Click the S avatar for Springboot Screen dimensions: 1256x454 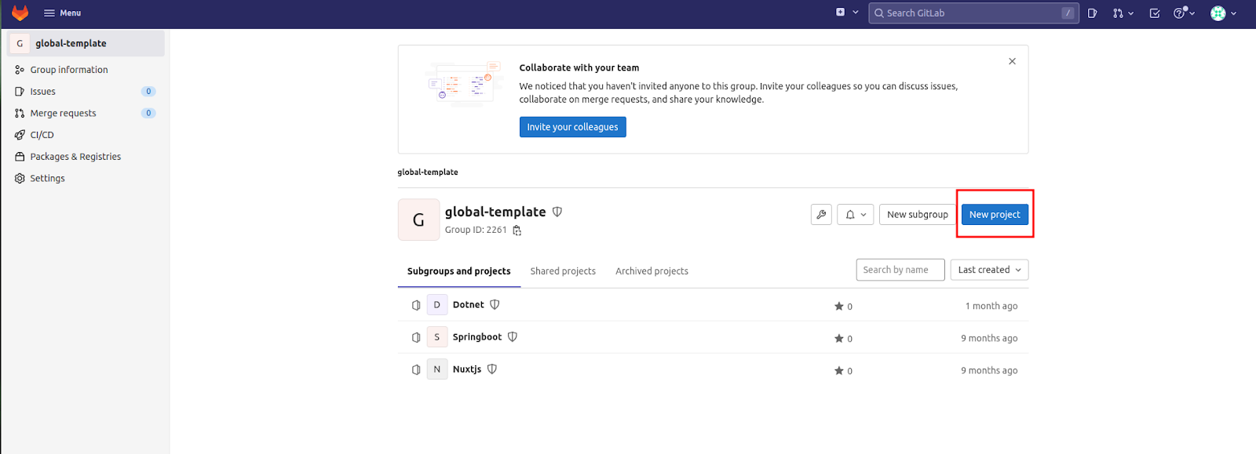[437, 337]
